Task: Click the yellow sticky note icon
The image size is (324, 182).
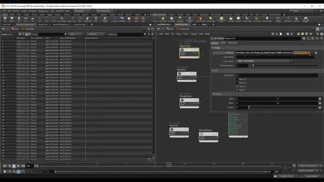Action: (x=303, y=34)
